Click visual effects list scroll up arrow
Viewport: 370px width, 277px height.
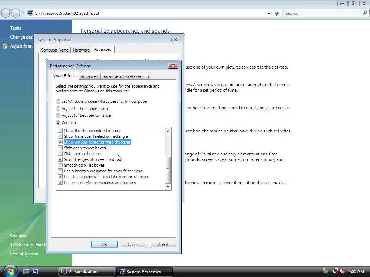[x=168, y=131]
